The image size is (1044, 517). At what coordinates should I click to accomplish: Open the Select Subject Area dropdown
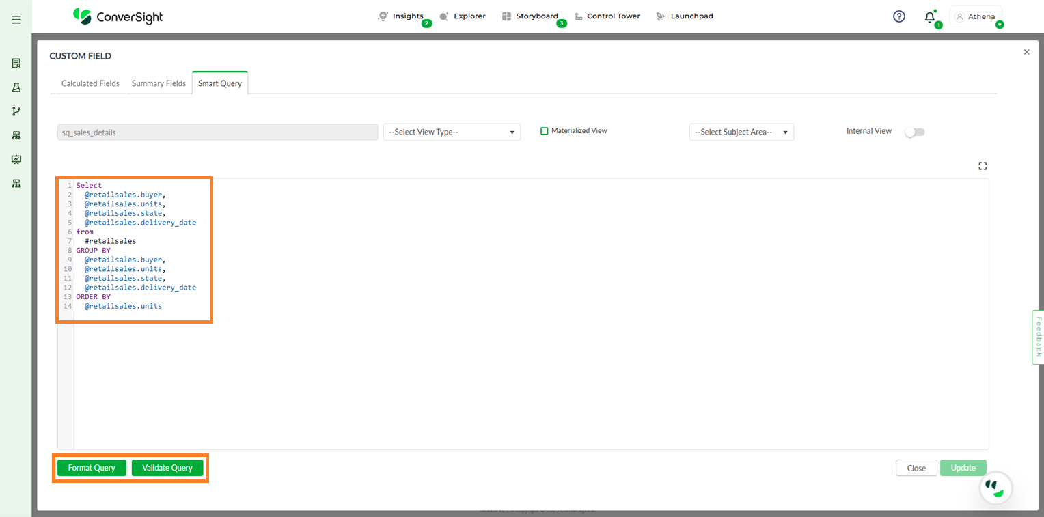tap(741, 132)
